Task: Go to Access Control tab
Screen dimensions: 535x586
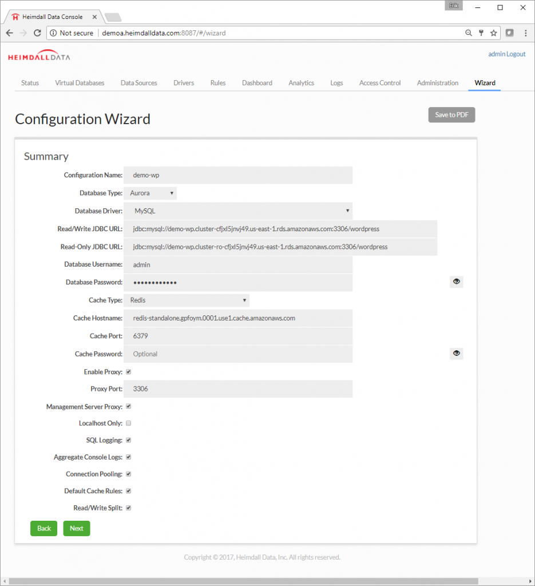Action: click(380, 83)
